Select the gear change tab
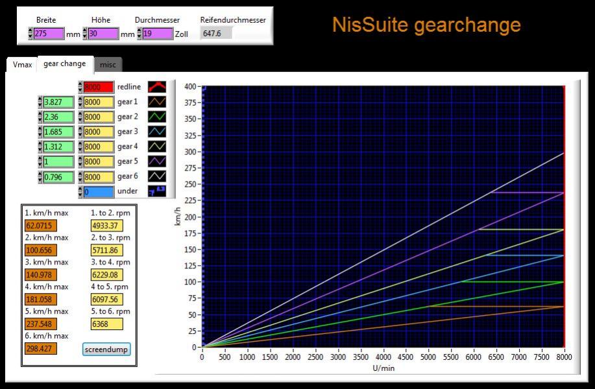595x389 pixels. [65, 64]
